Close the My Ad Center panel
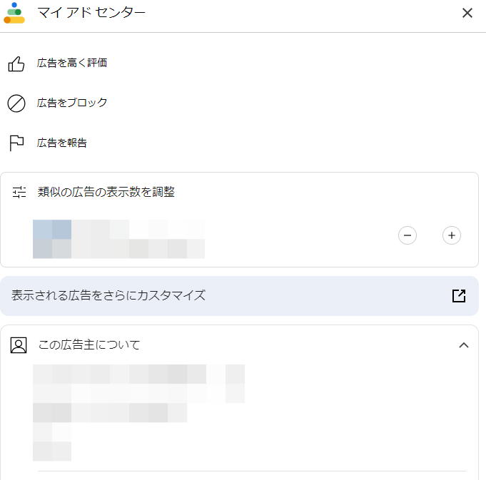The image size is (486, 480). [x=467, y=13]
